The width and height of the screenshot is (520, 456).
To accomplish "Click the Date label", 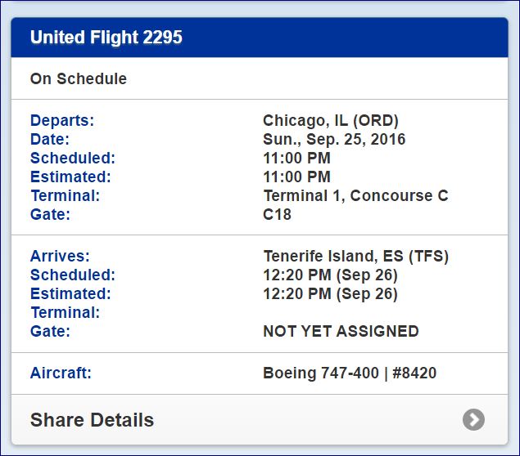I will (x=50, y=139).
